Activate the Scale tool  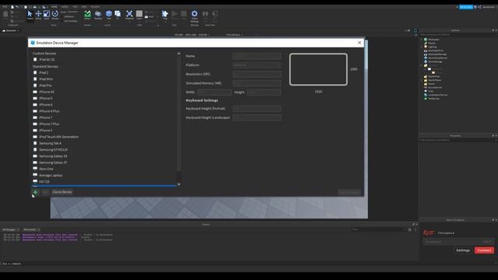pyautogui.click(x=47, y=15)
